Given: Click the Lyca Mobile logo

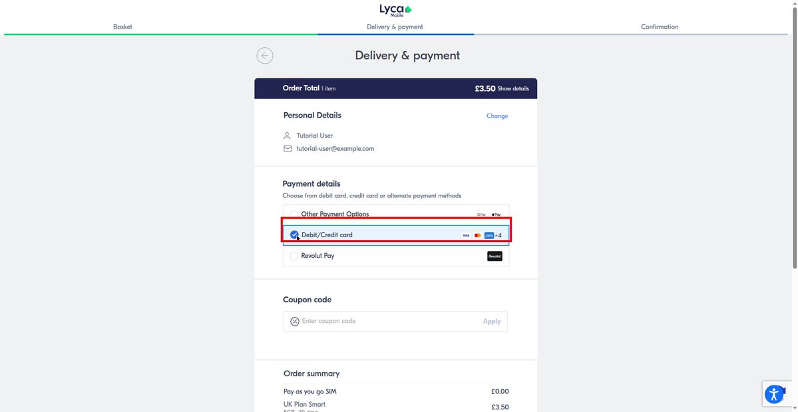Looking at the screenshot, I should point(395,10).
